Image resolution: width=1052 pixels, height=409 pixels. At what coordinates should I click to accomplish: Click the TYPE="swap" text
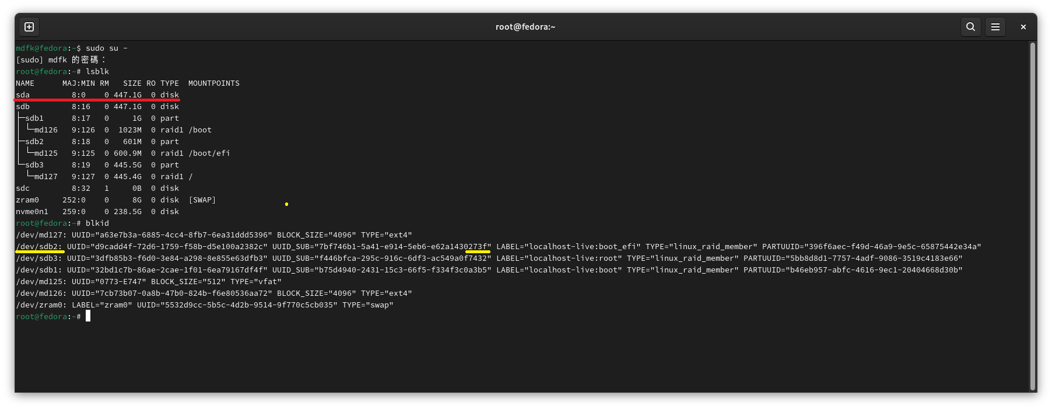[368, 305]
